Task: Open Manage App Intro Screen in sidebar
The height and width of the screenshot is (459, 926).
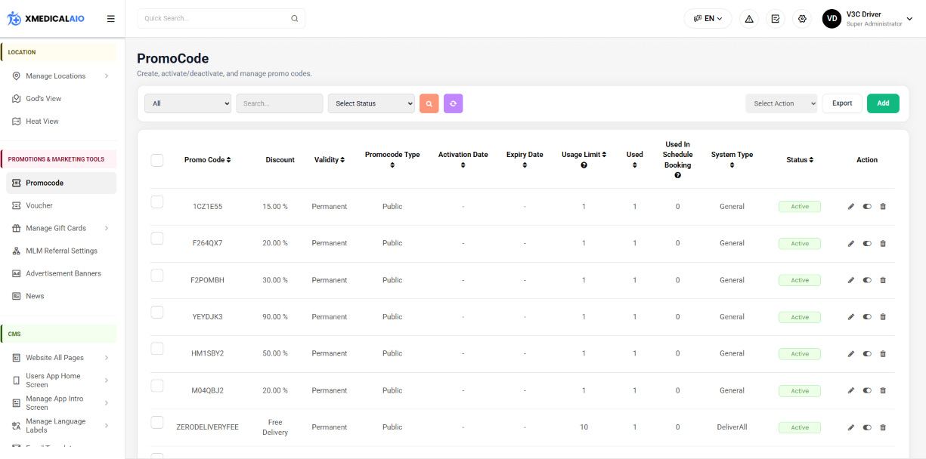Action: [x=60, y=403]
